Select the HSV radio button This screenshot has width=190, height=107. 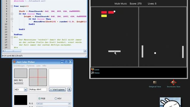coord(56,98)
